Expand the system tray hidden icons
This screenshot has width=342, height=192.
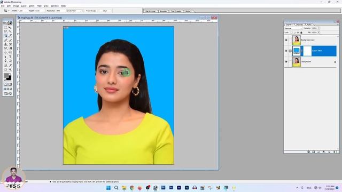(297, 188)
